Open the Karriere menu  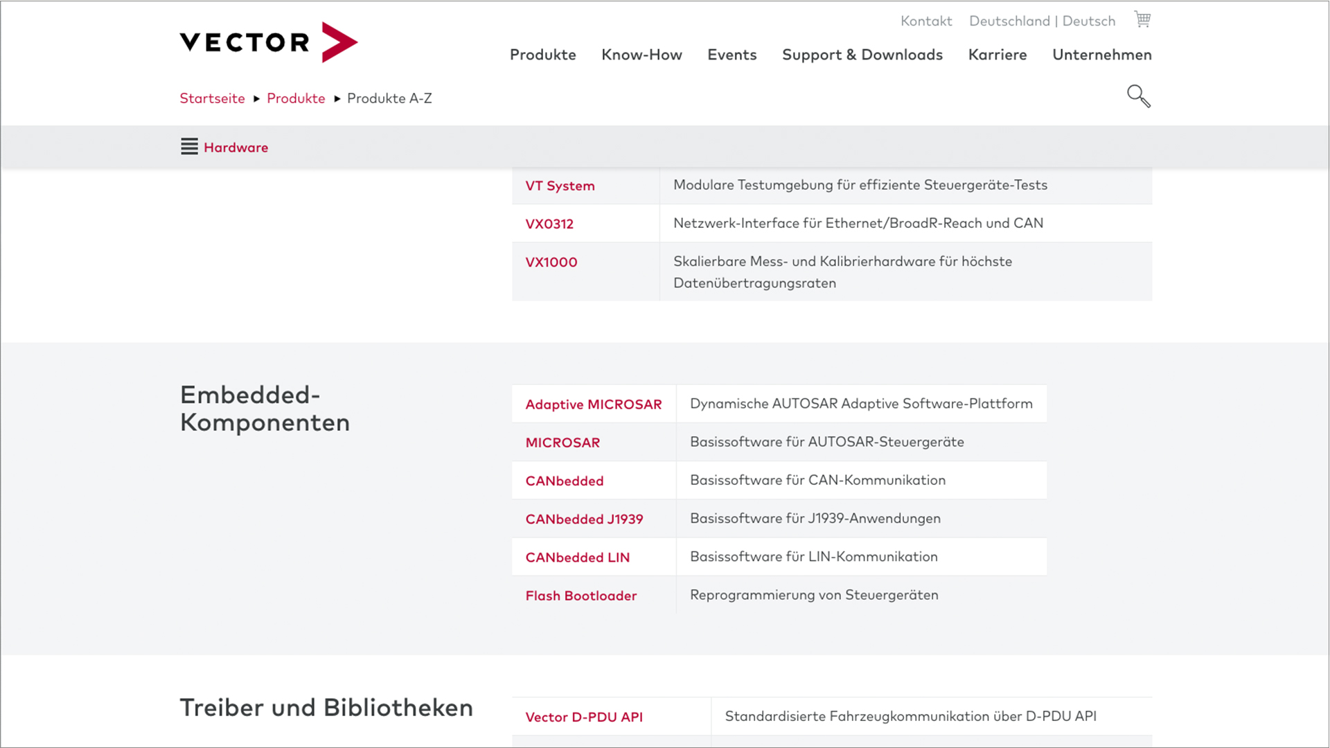coord(997,55)
